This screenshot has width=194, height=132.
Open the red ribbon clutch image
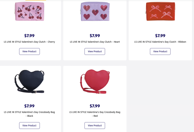(160, 12)
